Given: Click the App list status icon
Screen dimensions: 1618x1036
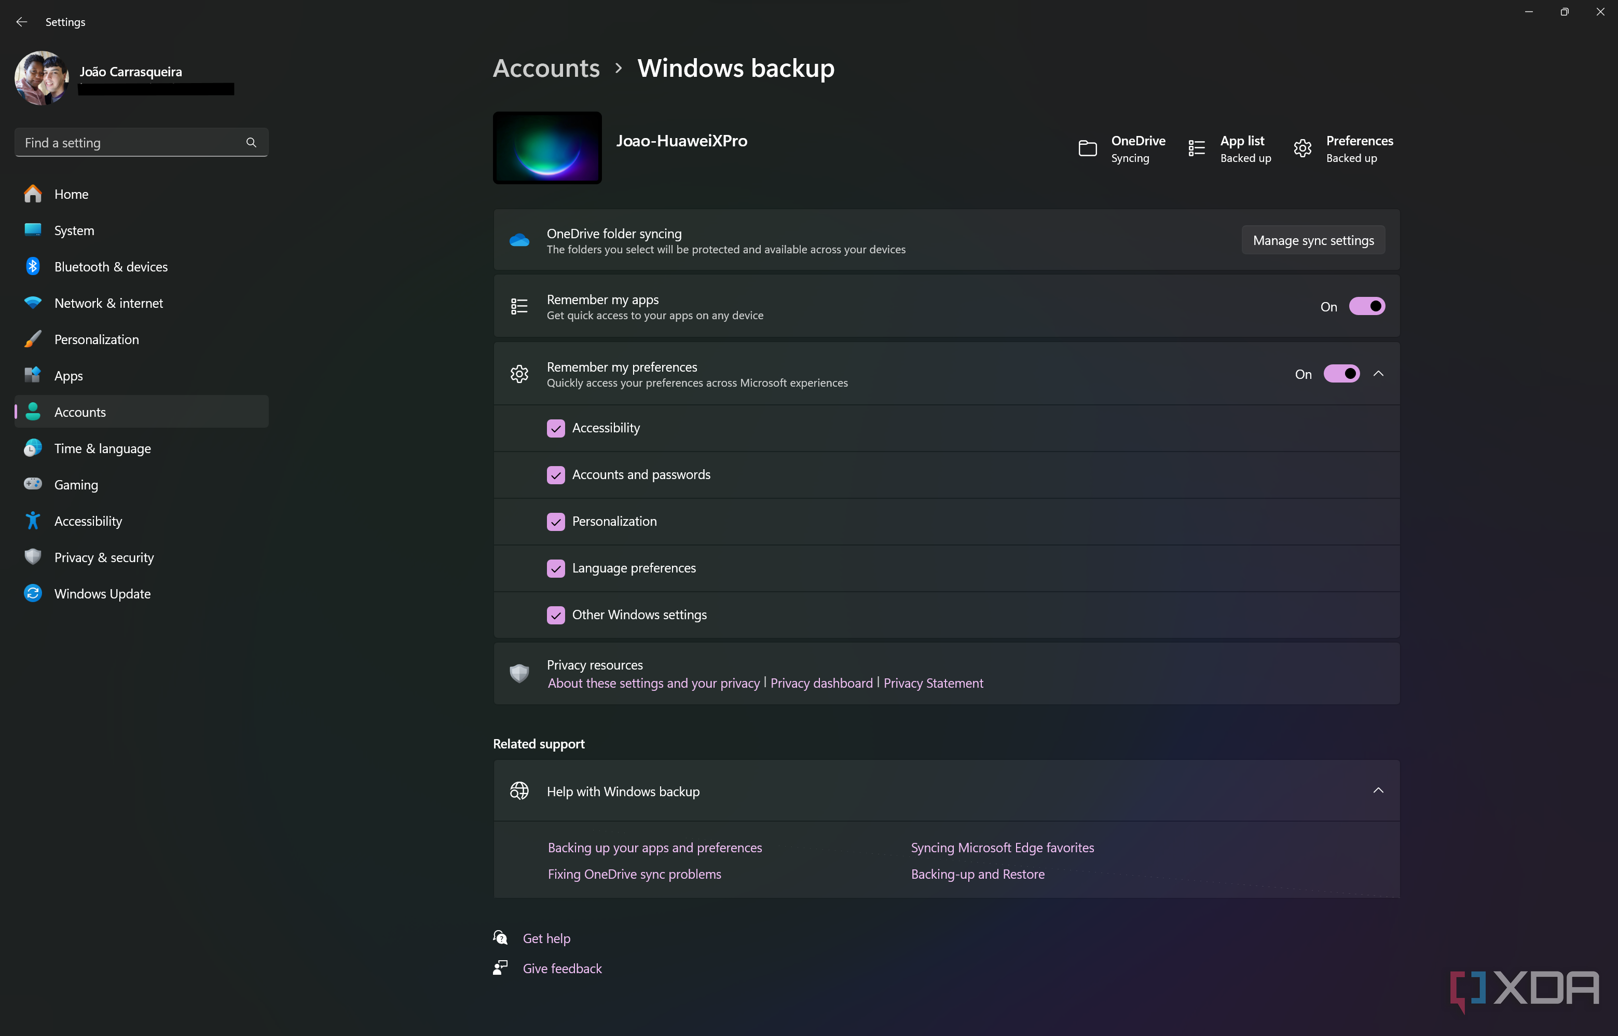Looking at the screenshot, I should tap(1196, 148).
